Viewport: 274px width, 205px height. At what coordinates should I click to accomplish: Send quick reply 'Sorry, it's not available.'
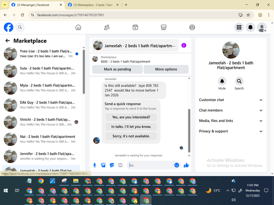(x=131, y=136)
